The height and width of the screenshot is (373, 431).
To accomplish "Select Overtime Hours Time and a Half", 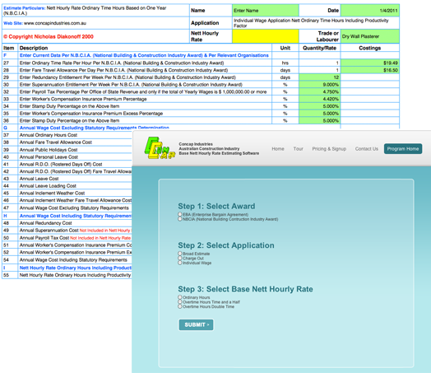I will (180, 301).
